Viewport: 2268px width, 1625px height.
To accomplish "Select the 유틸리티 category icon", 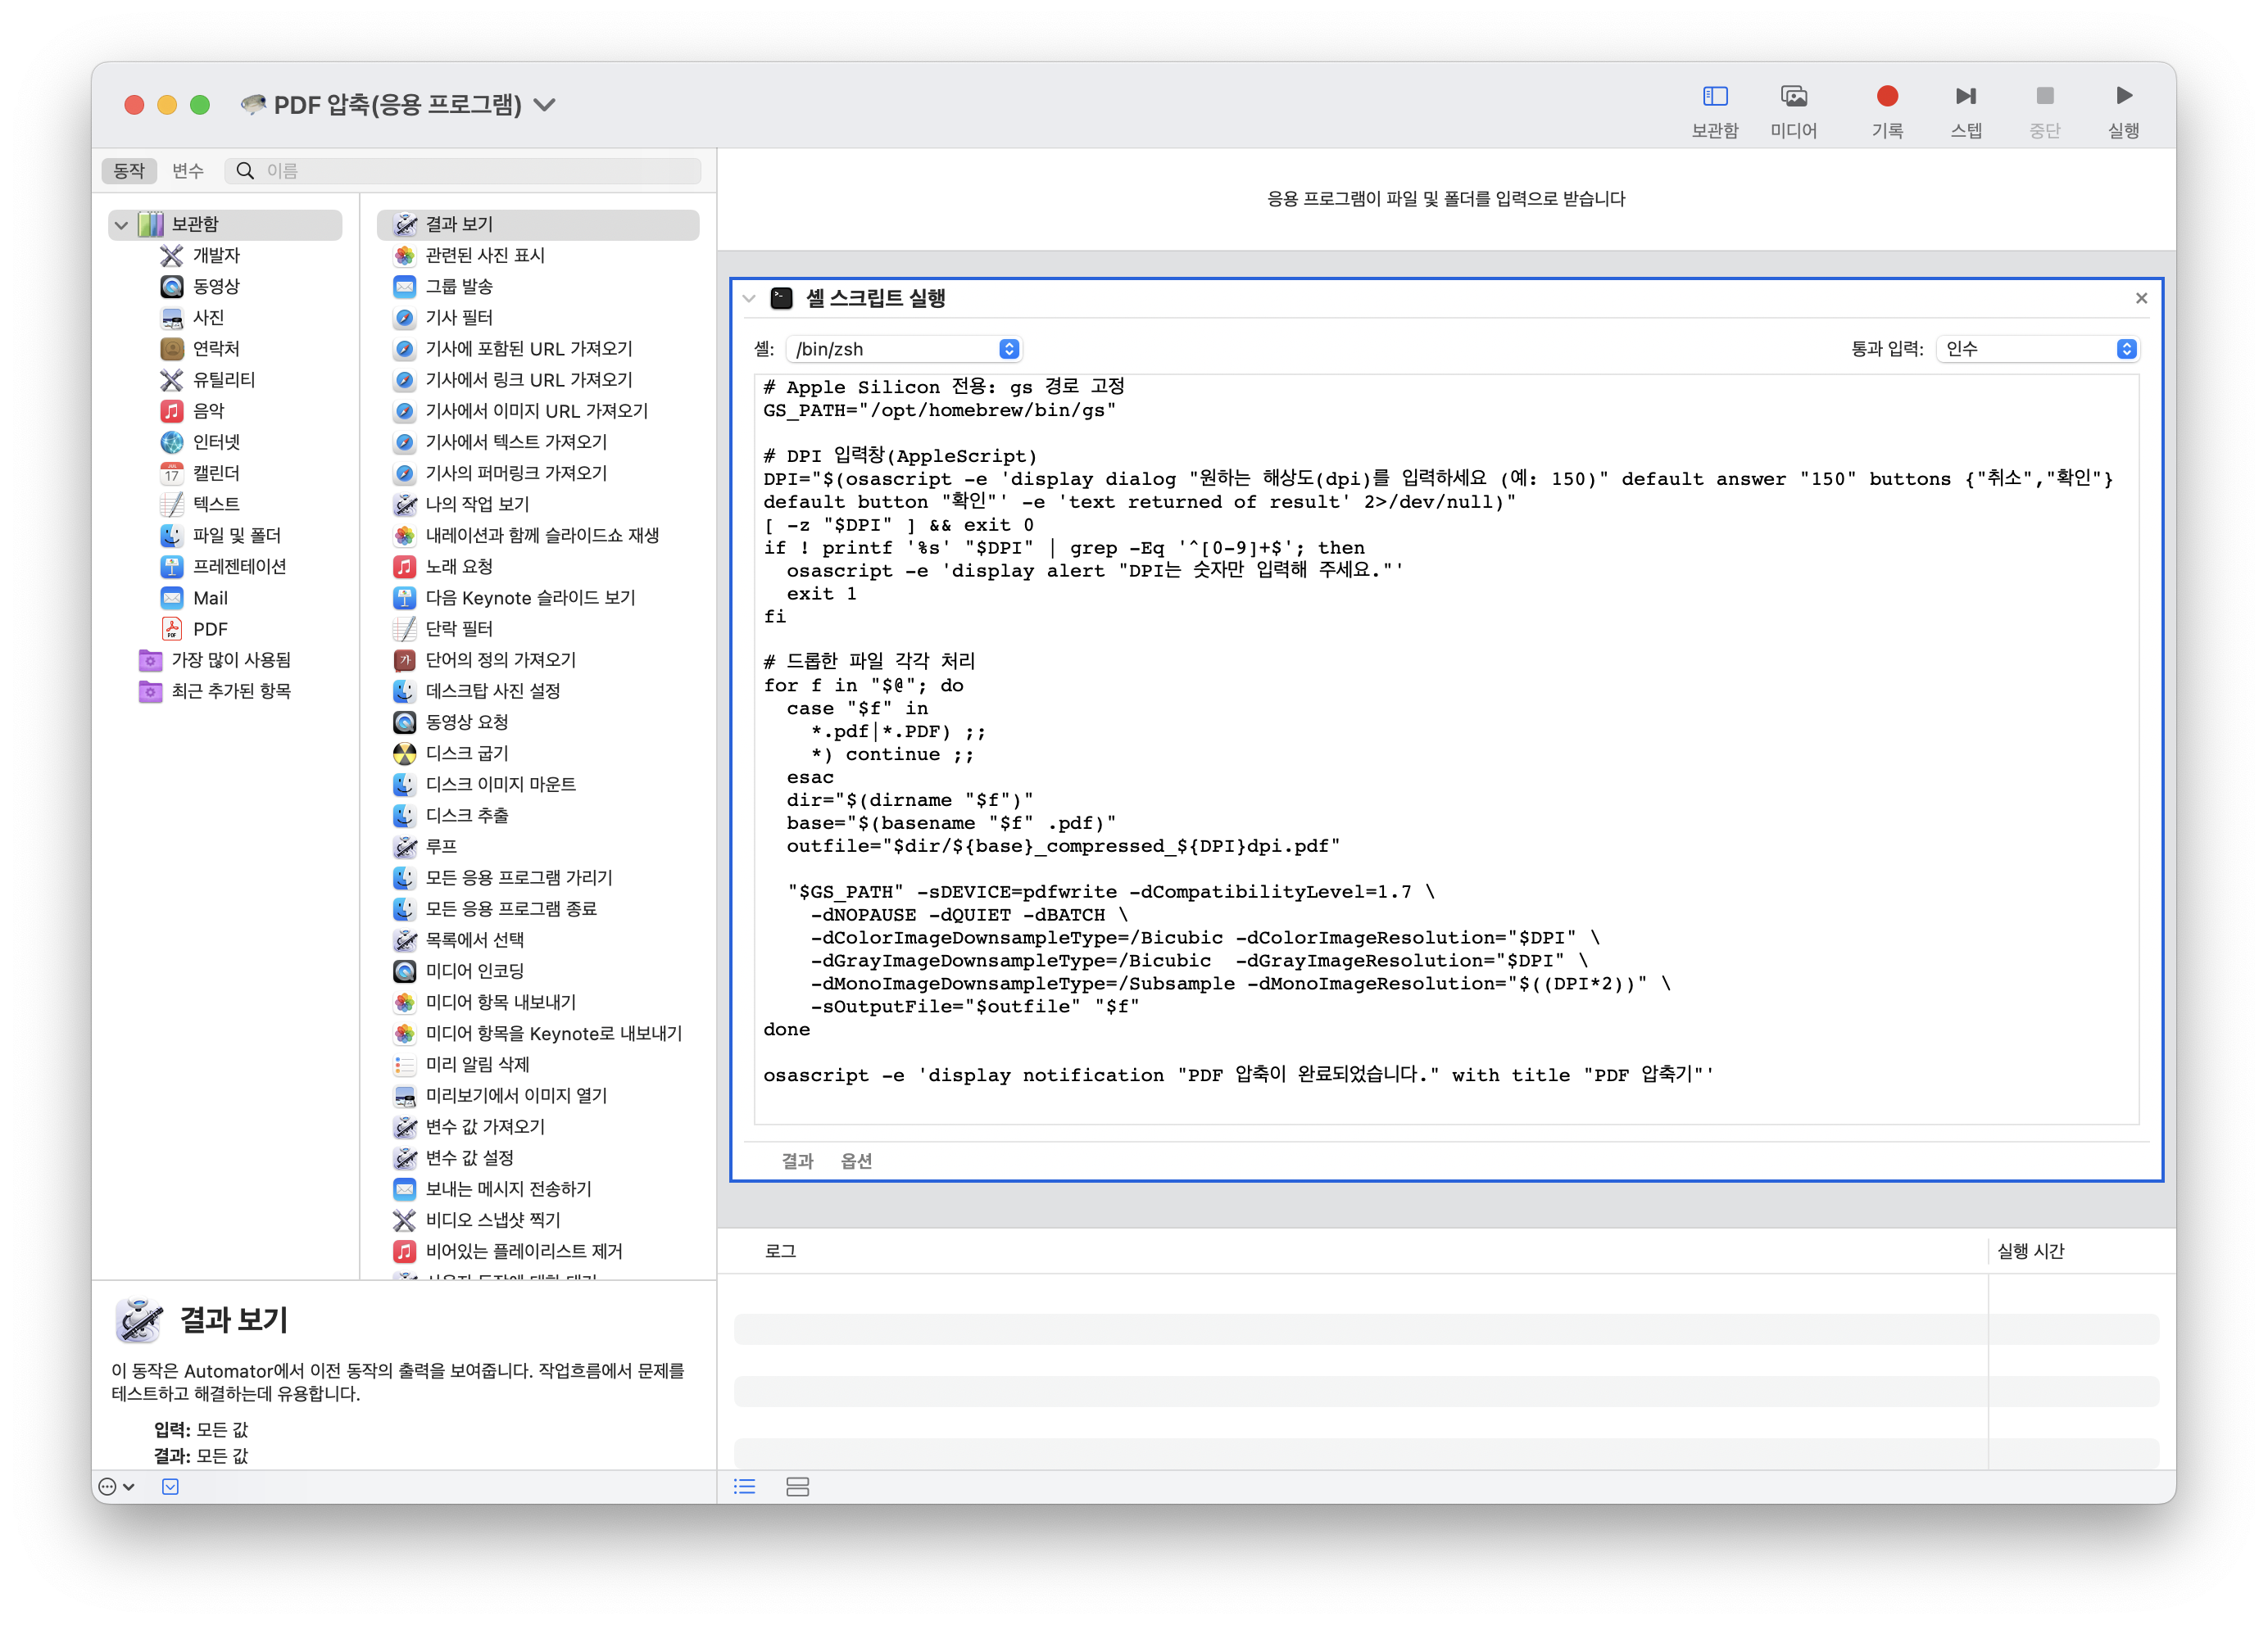I will click(172, 380).
